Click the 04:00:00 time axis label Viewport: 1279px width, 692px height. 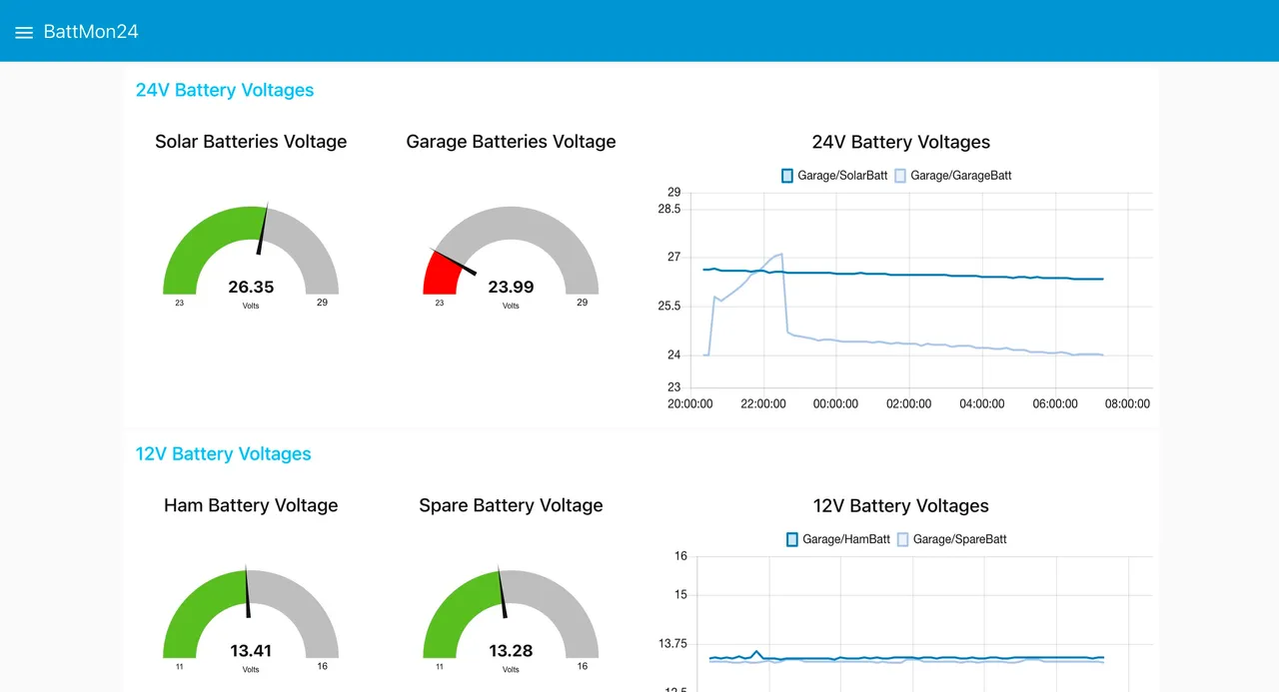(981, 404)
